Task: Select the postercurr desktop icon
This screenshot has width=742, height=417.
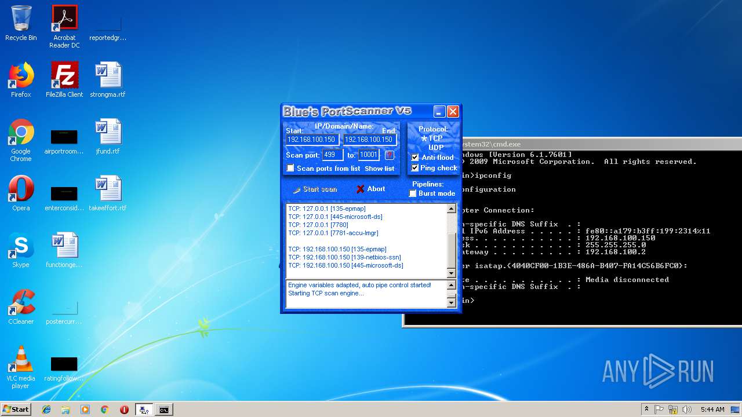Action: (x=64, y=311)
